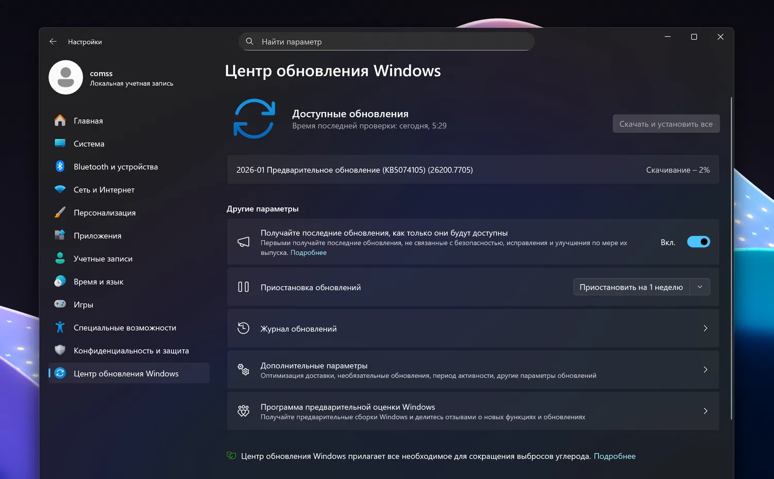This screenshot has height=479, width=774.
Task: Click the Время и язык globe clock icon
Action: point(60,281)
